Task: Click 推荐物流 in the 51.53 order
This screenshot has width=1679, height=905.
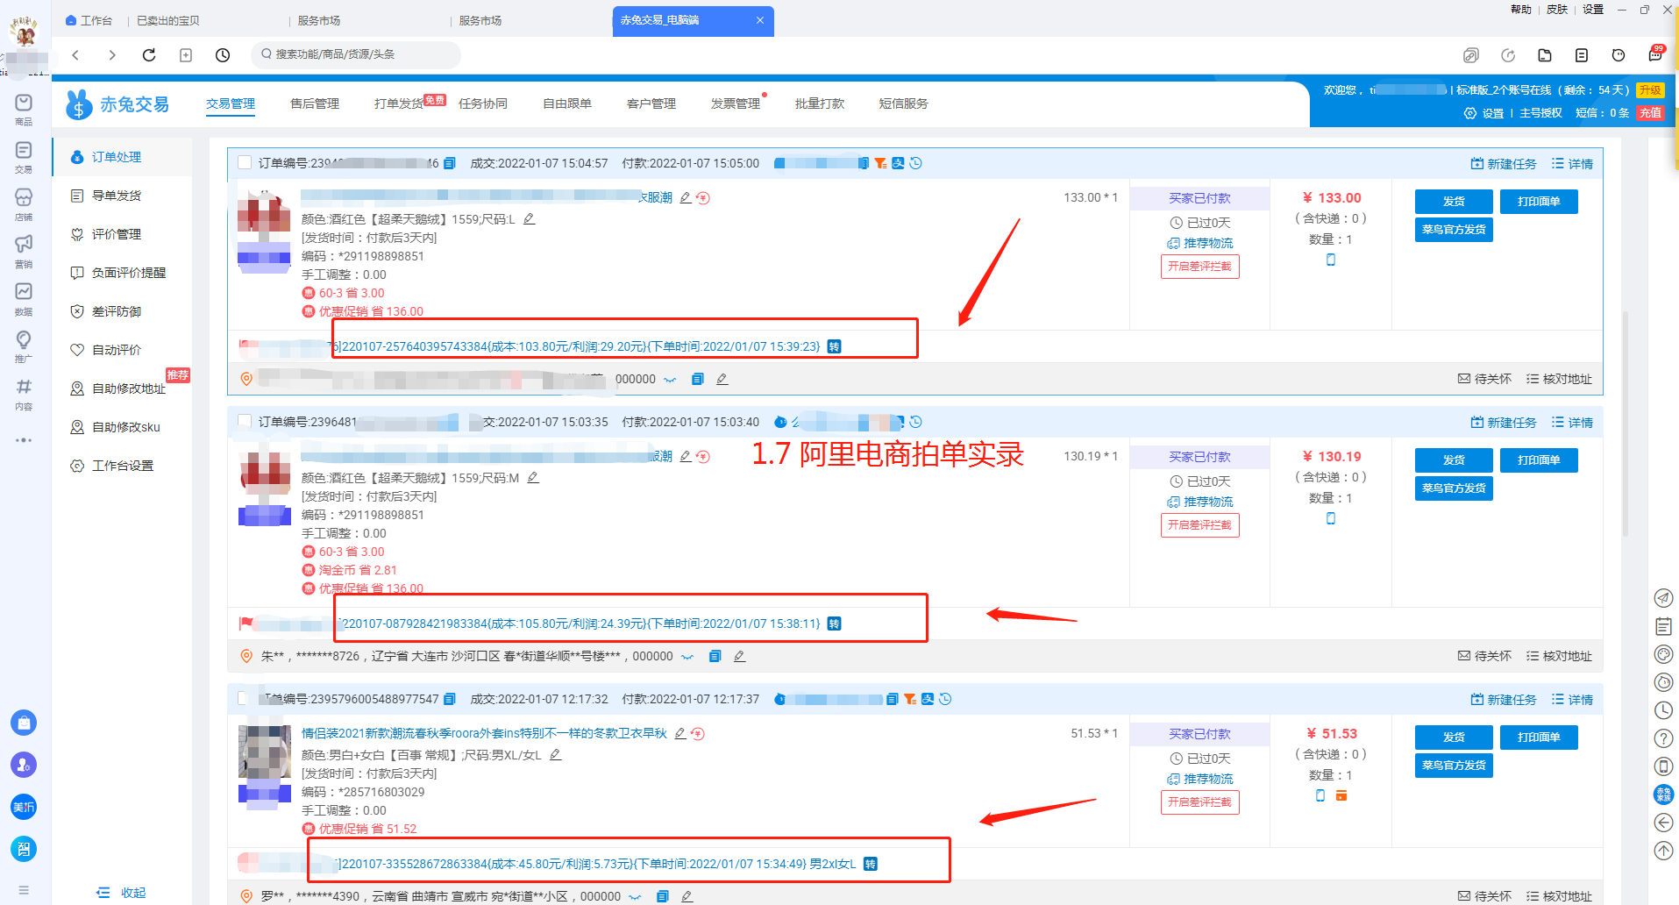Action: [1200, 779]
